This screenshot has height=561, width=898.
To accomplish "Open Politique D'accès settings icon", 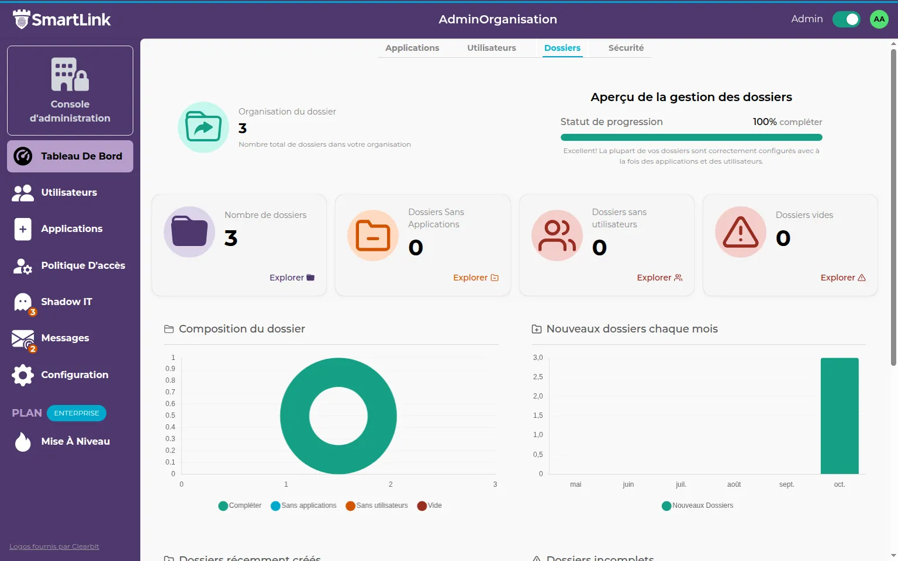I will point(22,265).
